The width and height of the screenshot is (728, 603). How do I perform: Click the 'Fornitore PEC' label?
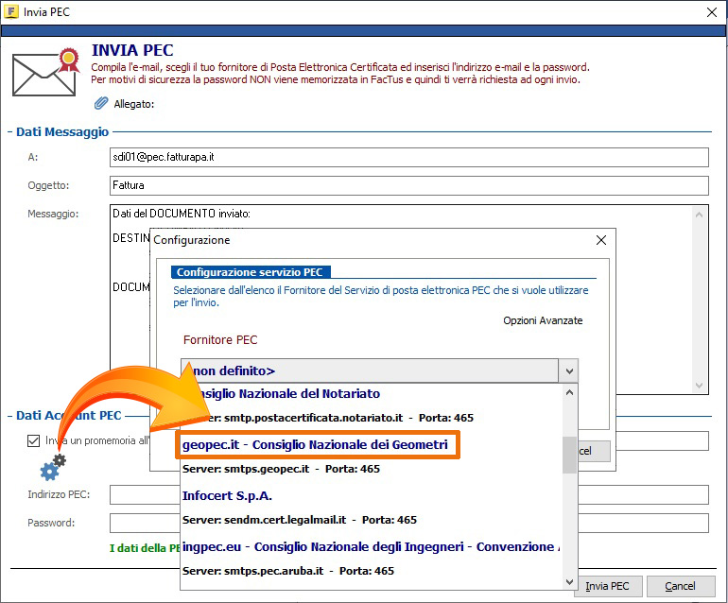point(220,340)
